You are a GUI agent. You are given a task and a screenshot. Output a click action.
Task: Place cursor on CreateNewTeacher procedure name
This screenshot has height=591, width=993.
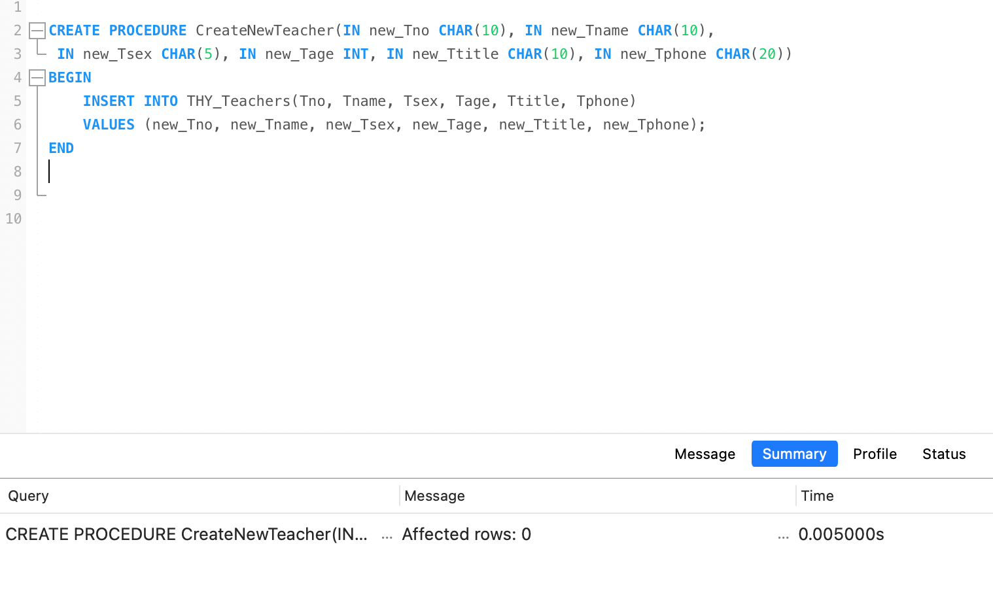[265, 31]
